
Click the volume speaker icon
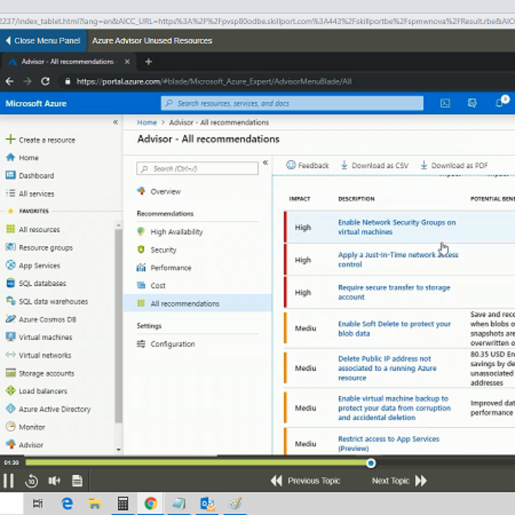coord(54,481)
